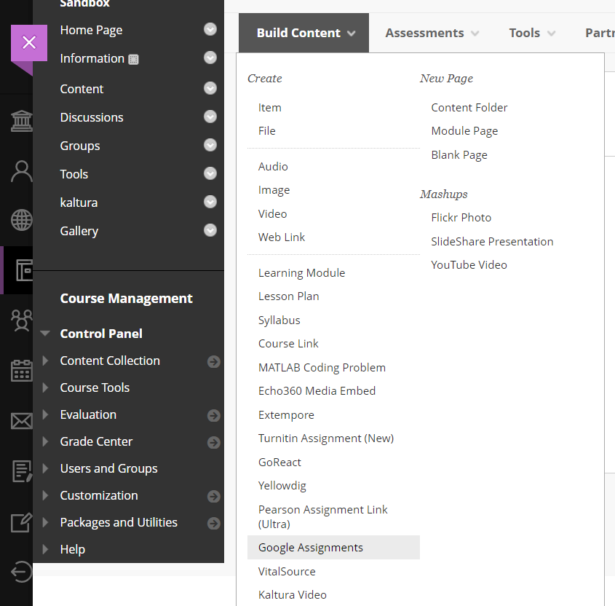
Task: Select the highlighted Google Assignments option
Action: [x=334, y=548]
